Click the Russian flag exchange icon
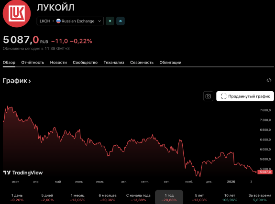 58,21
